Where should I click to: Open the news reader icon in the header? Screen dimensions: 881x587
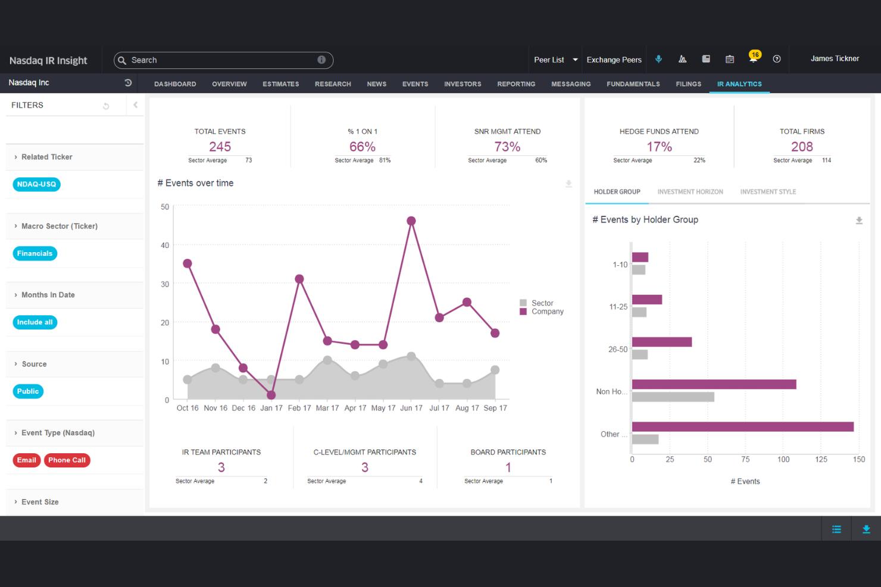pos(706,59)
